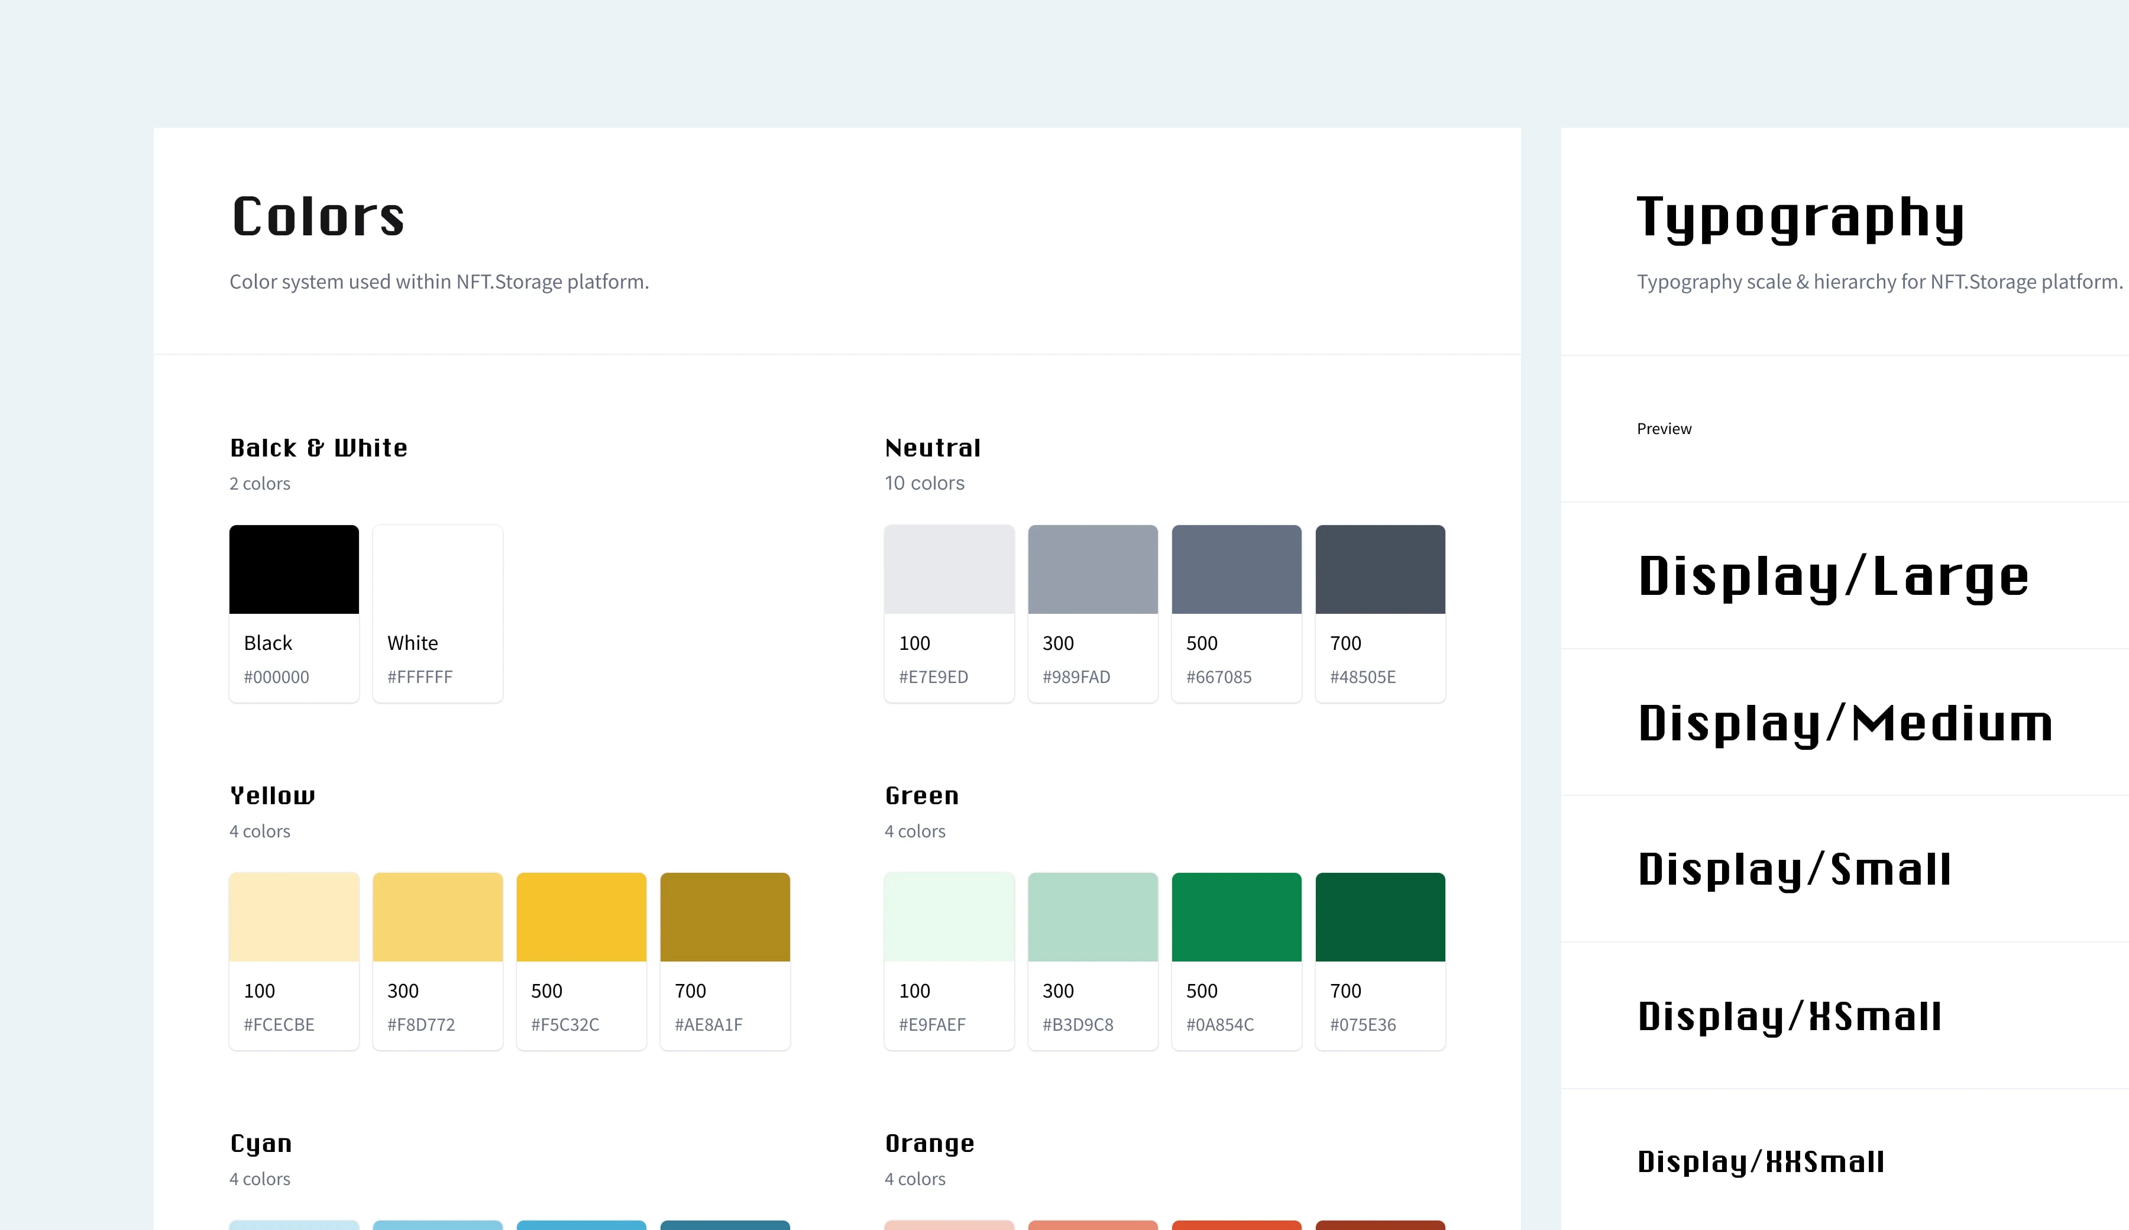Select the Neutral 300 swatch #989FAD
2129x1230 pixels.
click(x=1092, y=613)
